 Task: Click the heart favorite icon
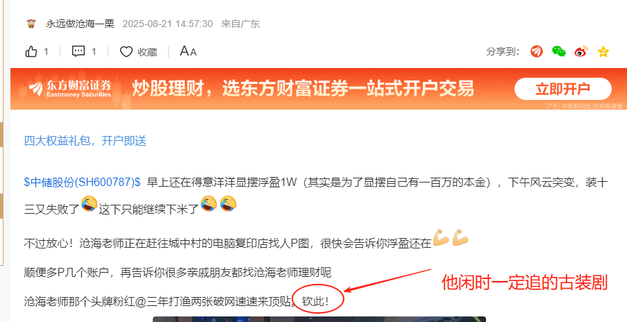[126, 51]
